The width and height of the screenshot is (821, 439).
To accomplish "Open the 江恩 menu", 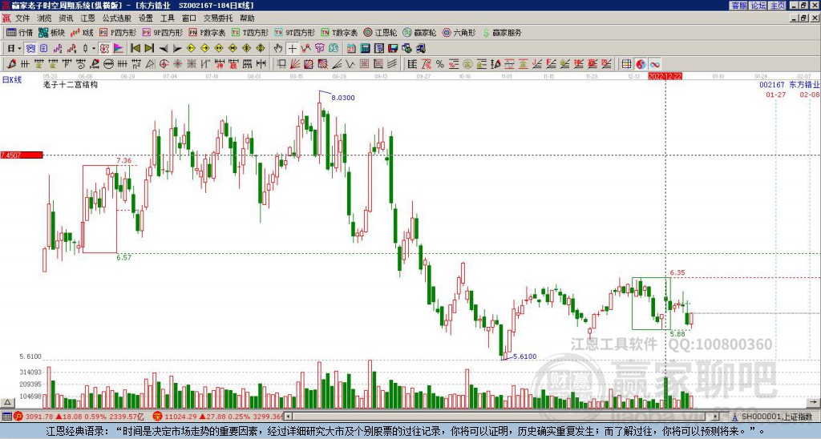I will pos(88,18).
